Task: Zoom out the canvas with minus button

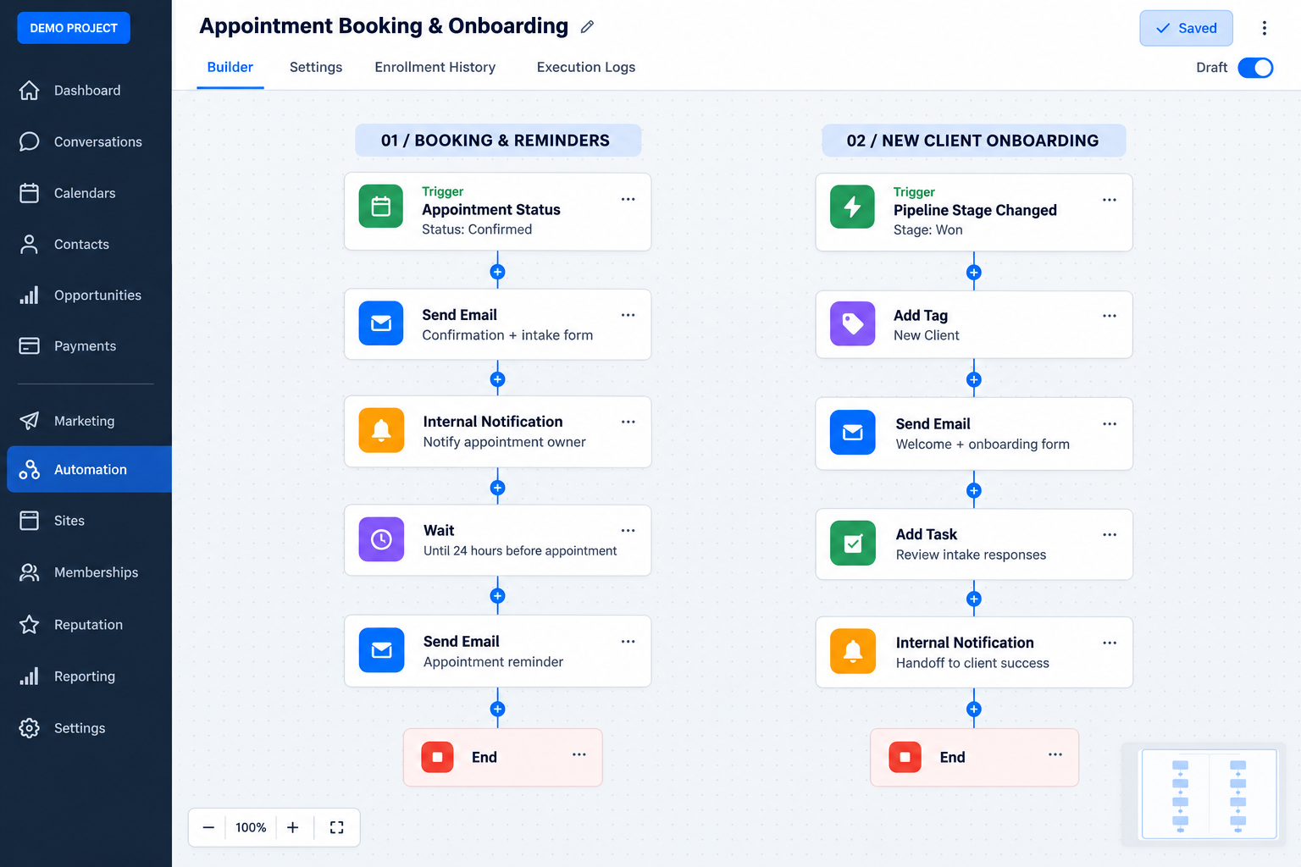Action: point(208,827)
